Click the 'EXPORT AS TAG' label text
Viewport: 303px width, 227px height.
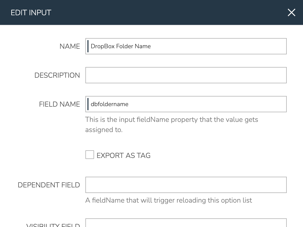pos(124,155)
